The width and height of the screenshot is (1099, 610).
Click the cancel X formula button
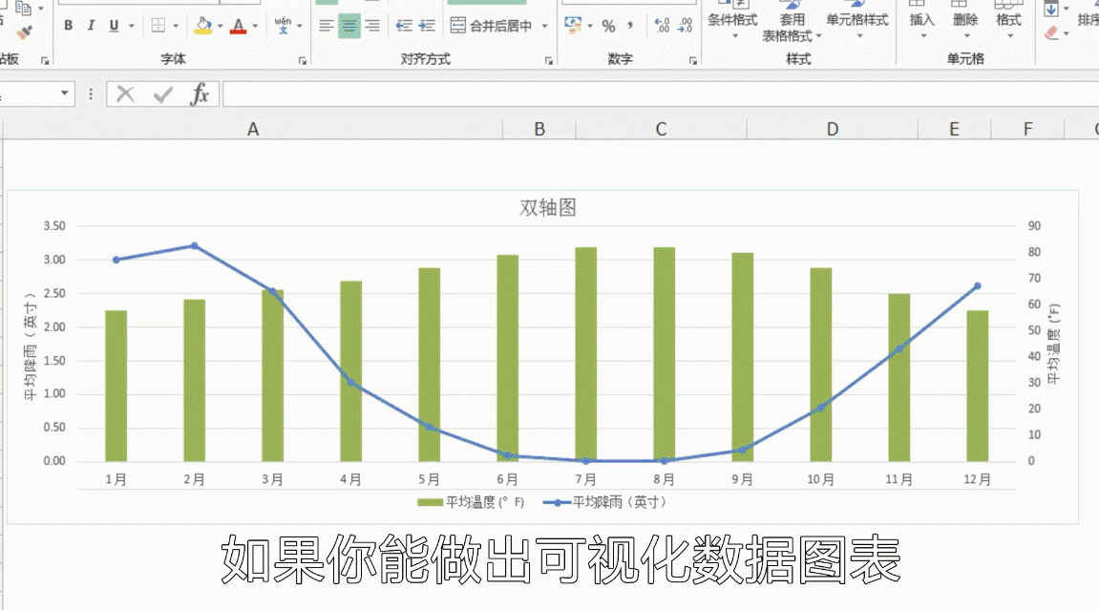point(125,94)
